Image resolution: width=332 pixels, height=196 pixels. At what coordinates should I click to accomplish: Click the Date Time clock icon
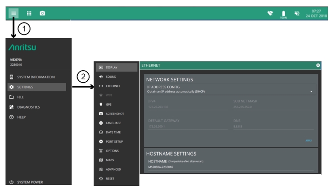(x=101, y=132)
